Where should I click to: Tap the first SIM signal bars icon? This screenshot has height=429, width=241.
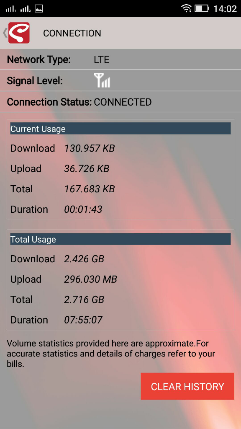coord(10,9)
